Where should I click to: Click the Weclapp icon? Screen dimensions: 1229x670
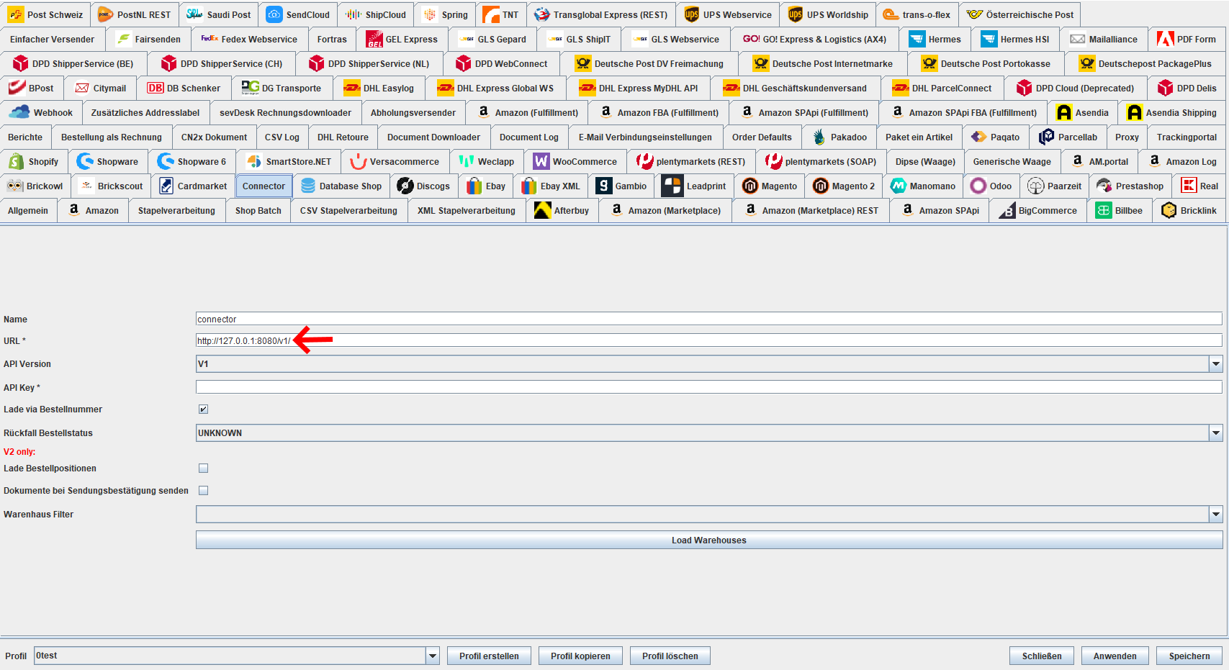pos(467,161)
